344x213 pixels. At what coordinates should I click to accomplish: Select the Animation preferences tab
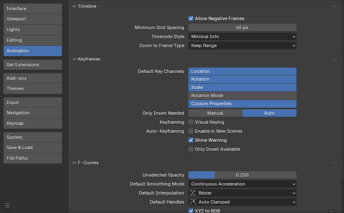pos(33,51)
